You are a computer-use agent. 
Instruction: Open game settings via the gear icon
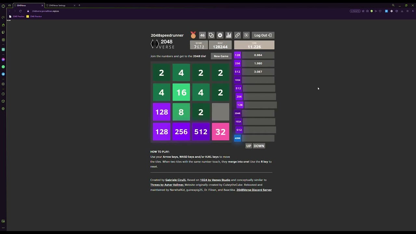(220, 35)
